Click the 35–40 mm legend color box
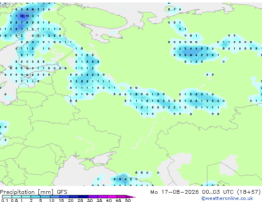 [x=102, y=197]
